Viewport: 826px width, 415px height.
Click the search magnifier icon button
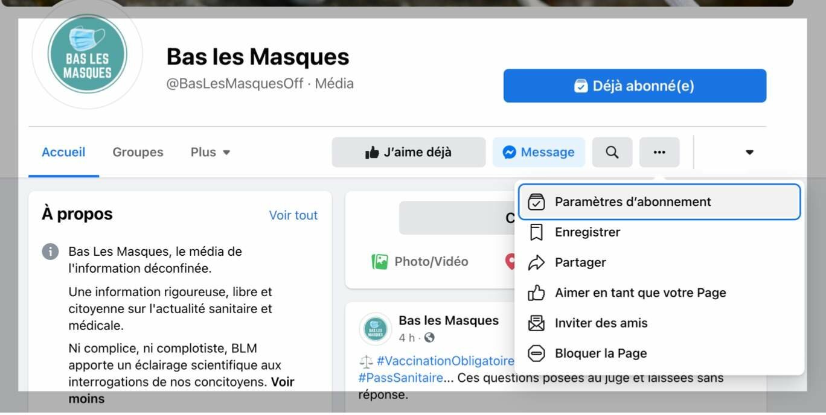pyautogui.click(x=612, y=153)
